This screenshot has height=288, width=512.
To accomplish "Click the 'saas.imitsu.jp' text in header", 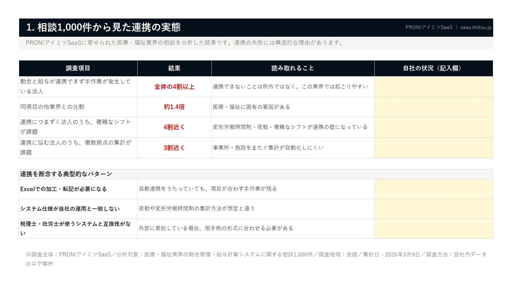I will pyautogui.click(x=476, y=27).
